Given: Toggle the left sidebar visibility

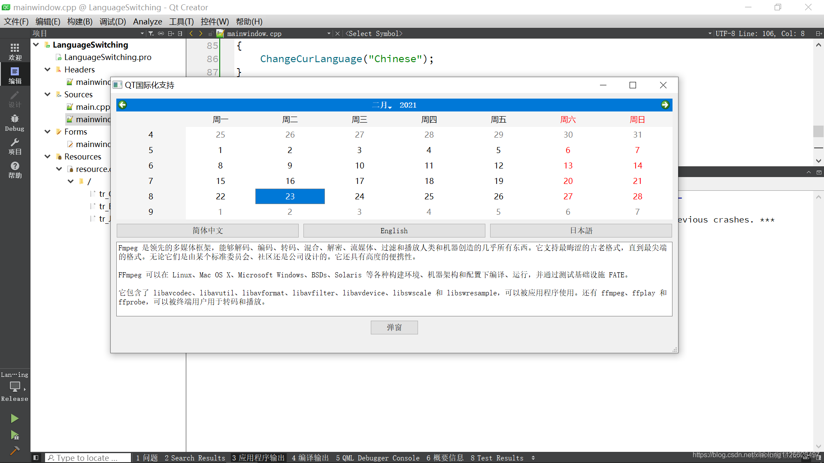Looking at the screenshot, I should click(x=36, y=458).
